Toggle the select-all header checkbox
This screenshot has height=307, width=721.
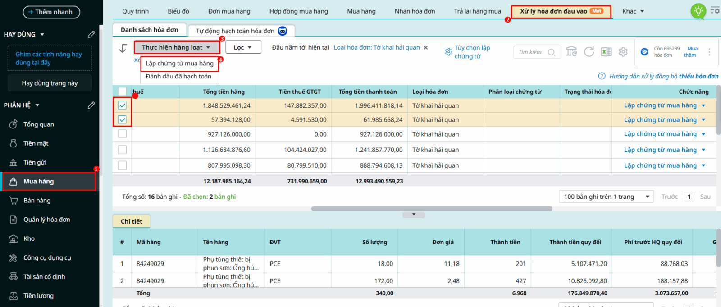pyautogui.click(x=122, y=92)
